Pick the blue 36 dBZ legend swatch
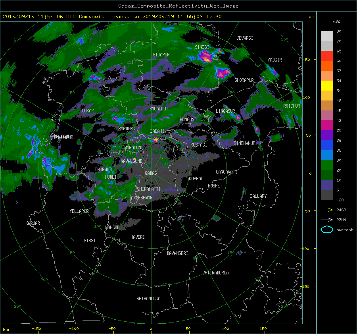The height and width of the screenshot is (334, 357). click(327, 145)
